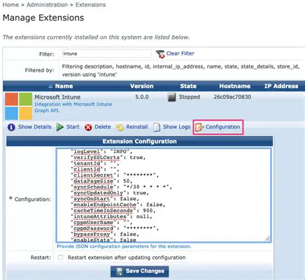Click the Clear Filter funnel icon
This screenshot has height=280, width=305.
pyautogui.click(x=160, y=54)
